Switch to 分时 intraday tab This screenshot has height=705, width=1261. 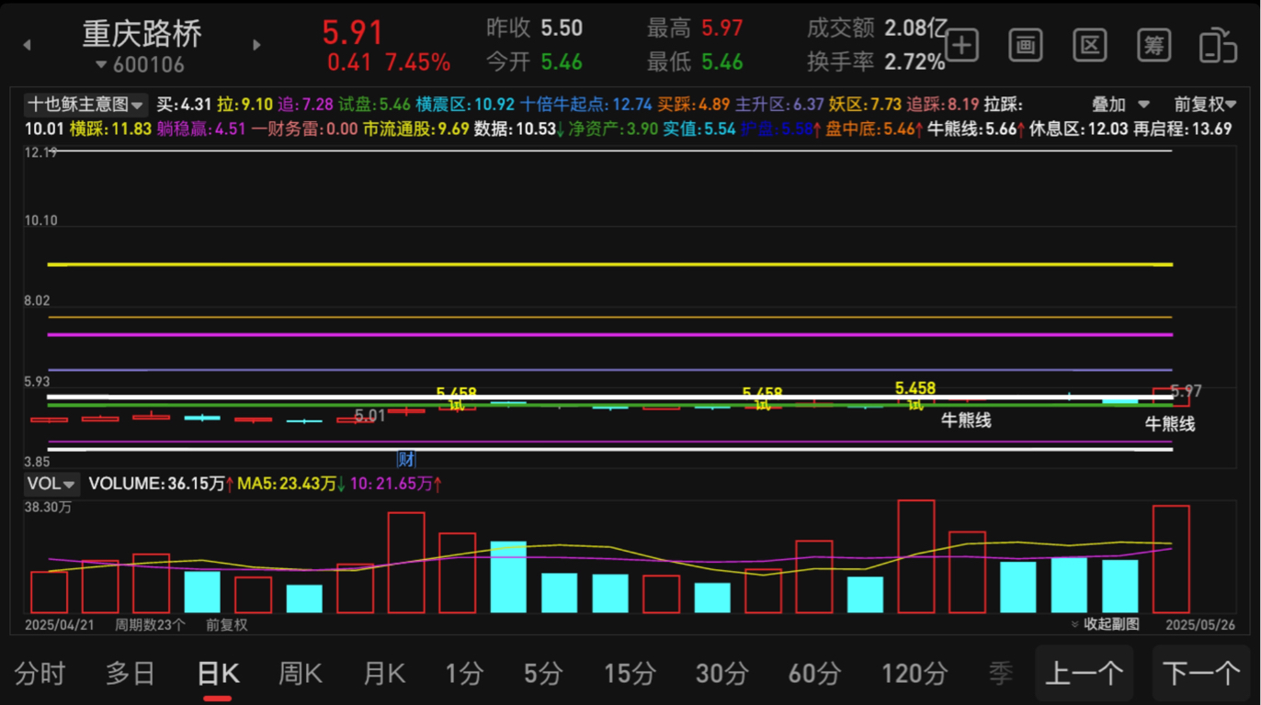pyautogui.click(x=40, y=674)
